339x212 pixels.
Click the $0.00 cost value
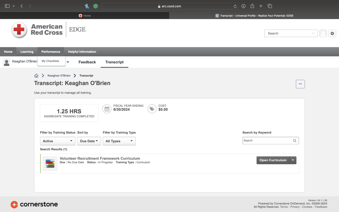(163, 109)
